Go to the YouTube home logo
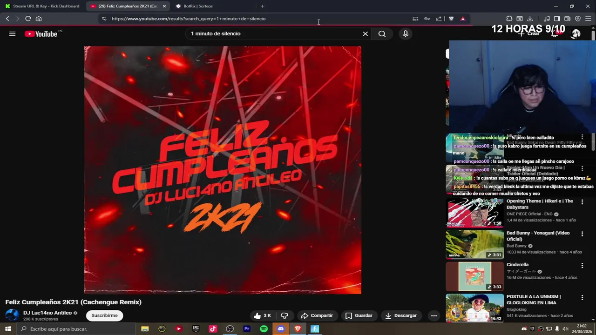 coord(41,33)
